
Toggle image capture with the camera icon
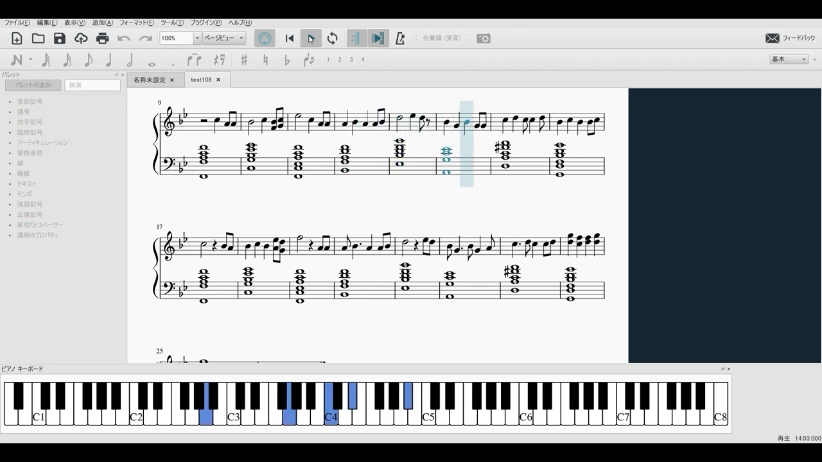click(484, 38)
